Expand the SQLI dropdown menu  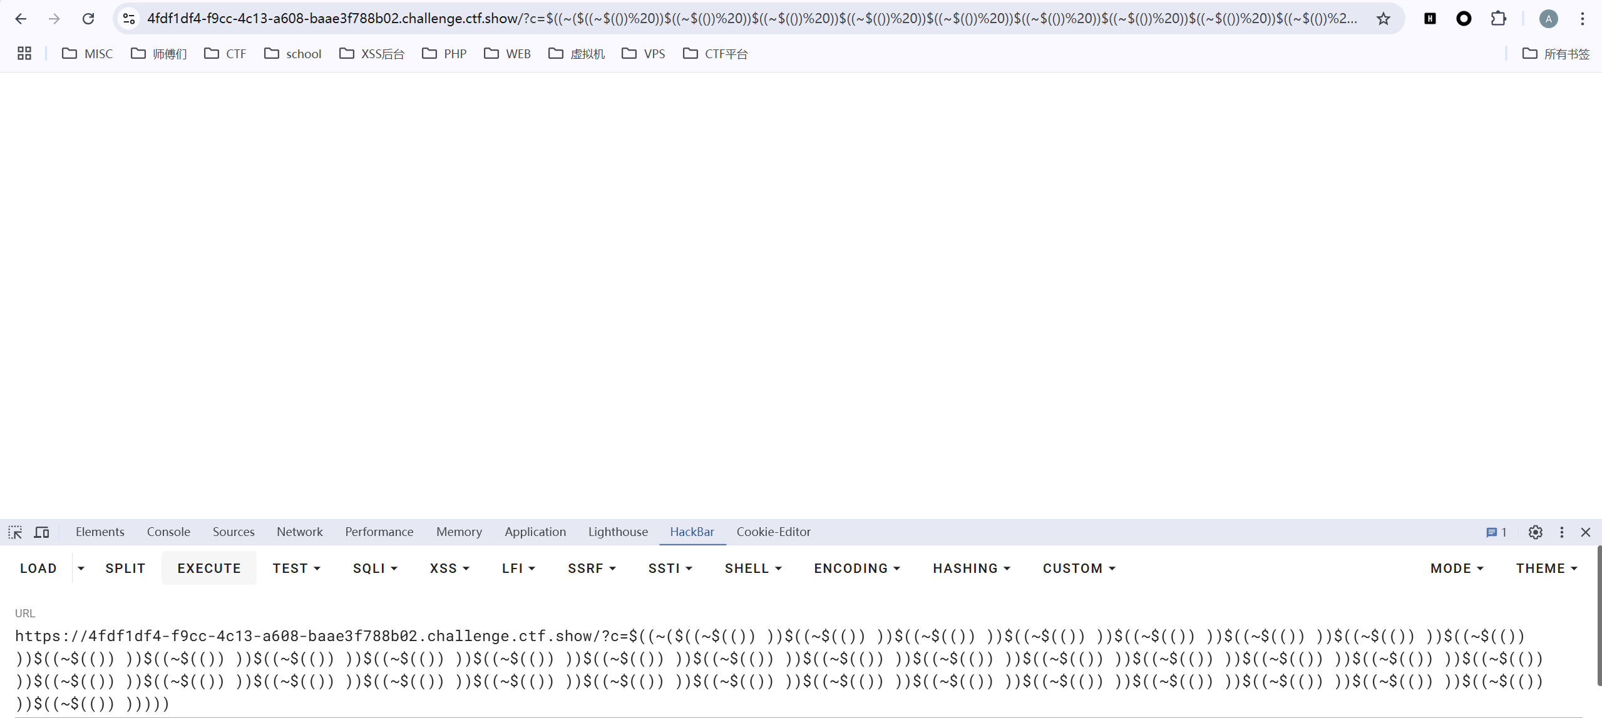pyautogui.click(x=375, y=569)
